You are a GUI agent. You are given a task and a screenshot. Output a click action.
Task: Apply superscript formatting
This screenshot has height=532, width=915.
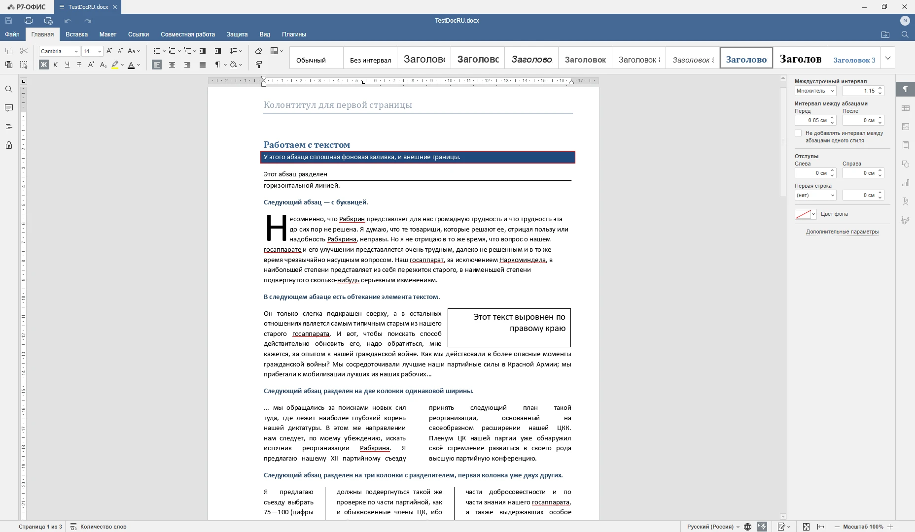91,65
